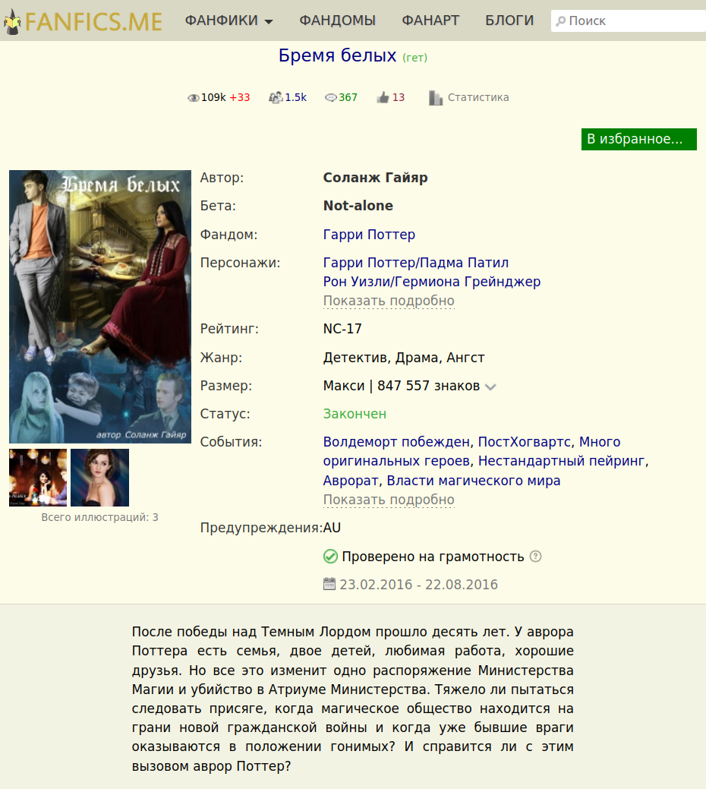
Task: Expand Показать подробно under Персонажи
Action: coord(389,301)
